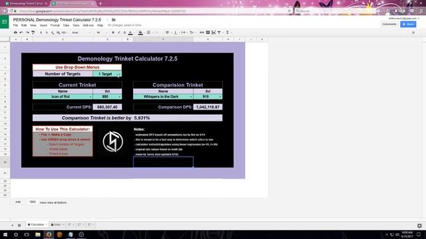This screenshot has height=239, width=426.
Task: Switch to the Math sheet tab
Action: pyautogui.click(x=57, y=224)
